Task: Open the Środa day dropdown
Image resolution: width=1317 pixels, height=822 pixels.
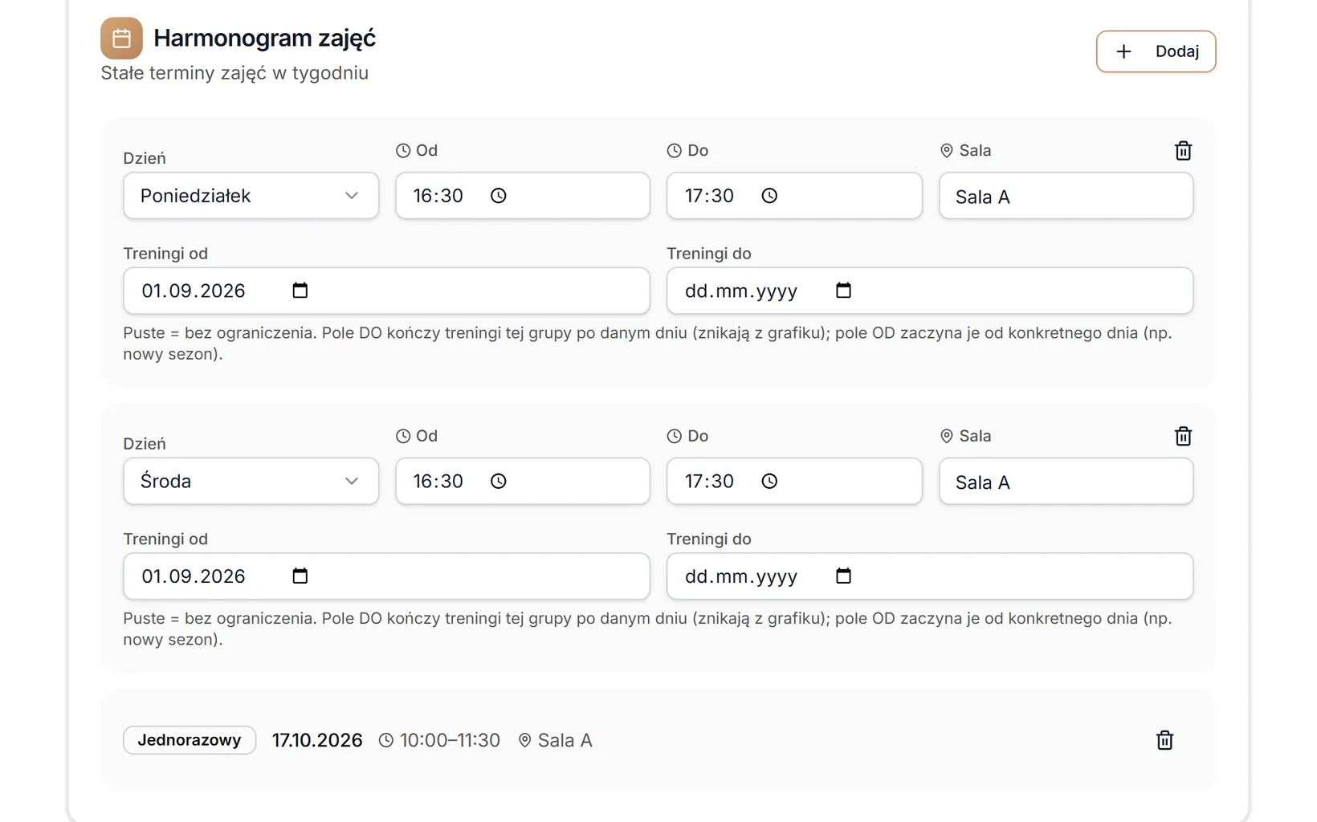Action: click(x=251, y=482)
